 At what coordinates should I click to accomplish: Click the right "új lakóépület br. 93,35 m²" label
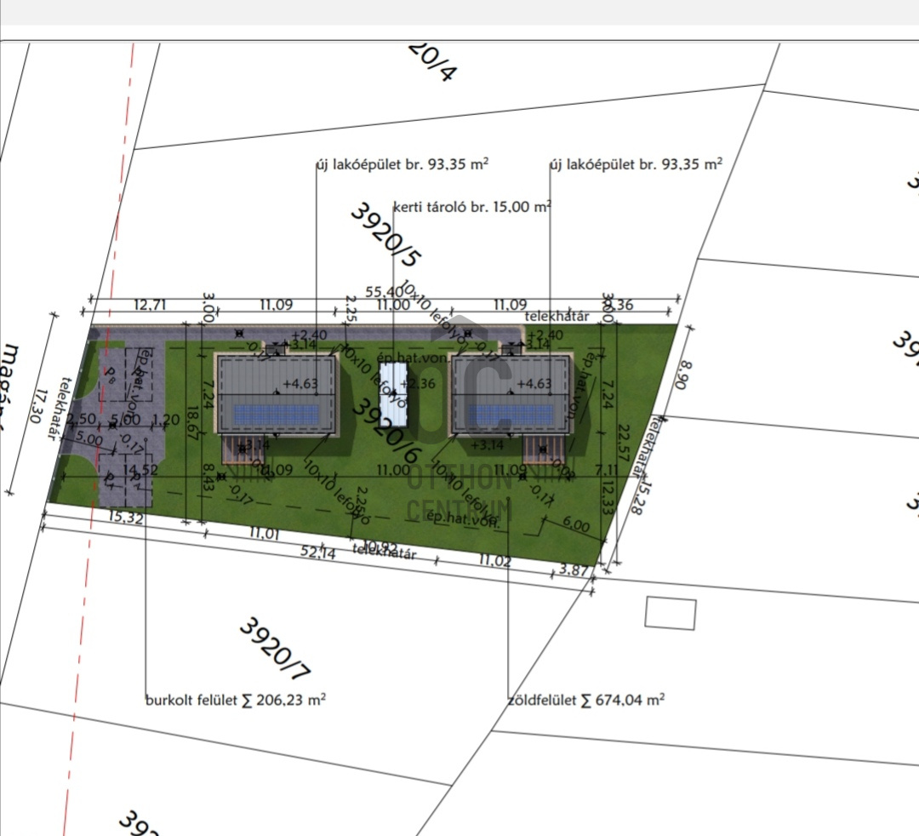coord(636,163)
